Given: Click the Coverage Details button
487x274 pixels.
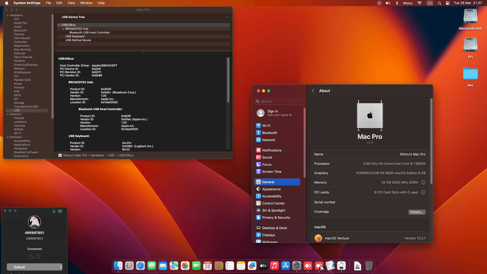Looking at the screenshot, I should point(417,212).
